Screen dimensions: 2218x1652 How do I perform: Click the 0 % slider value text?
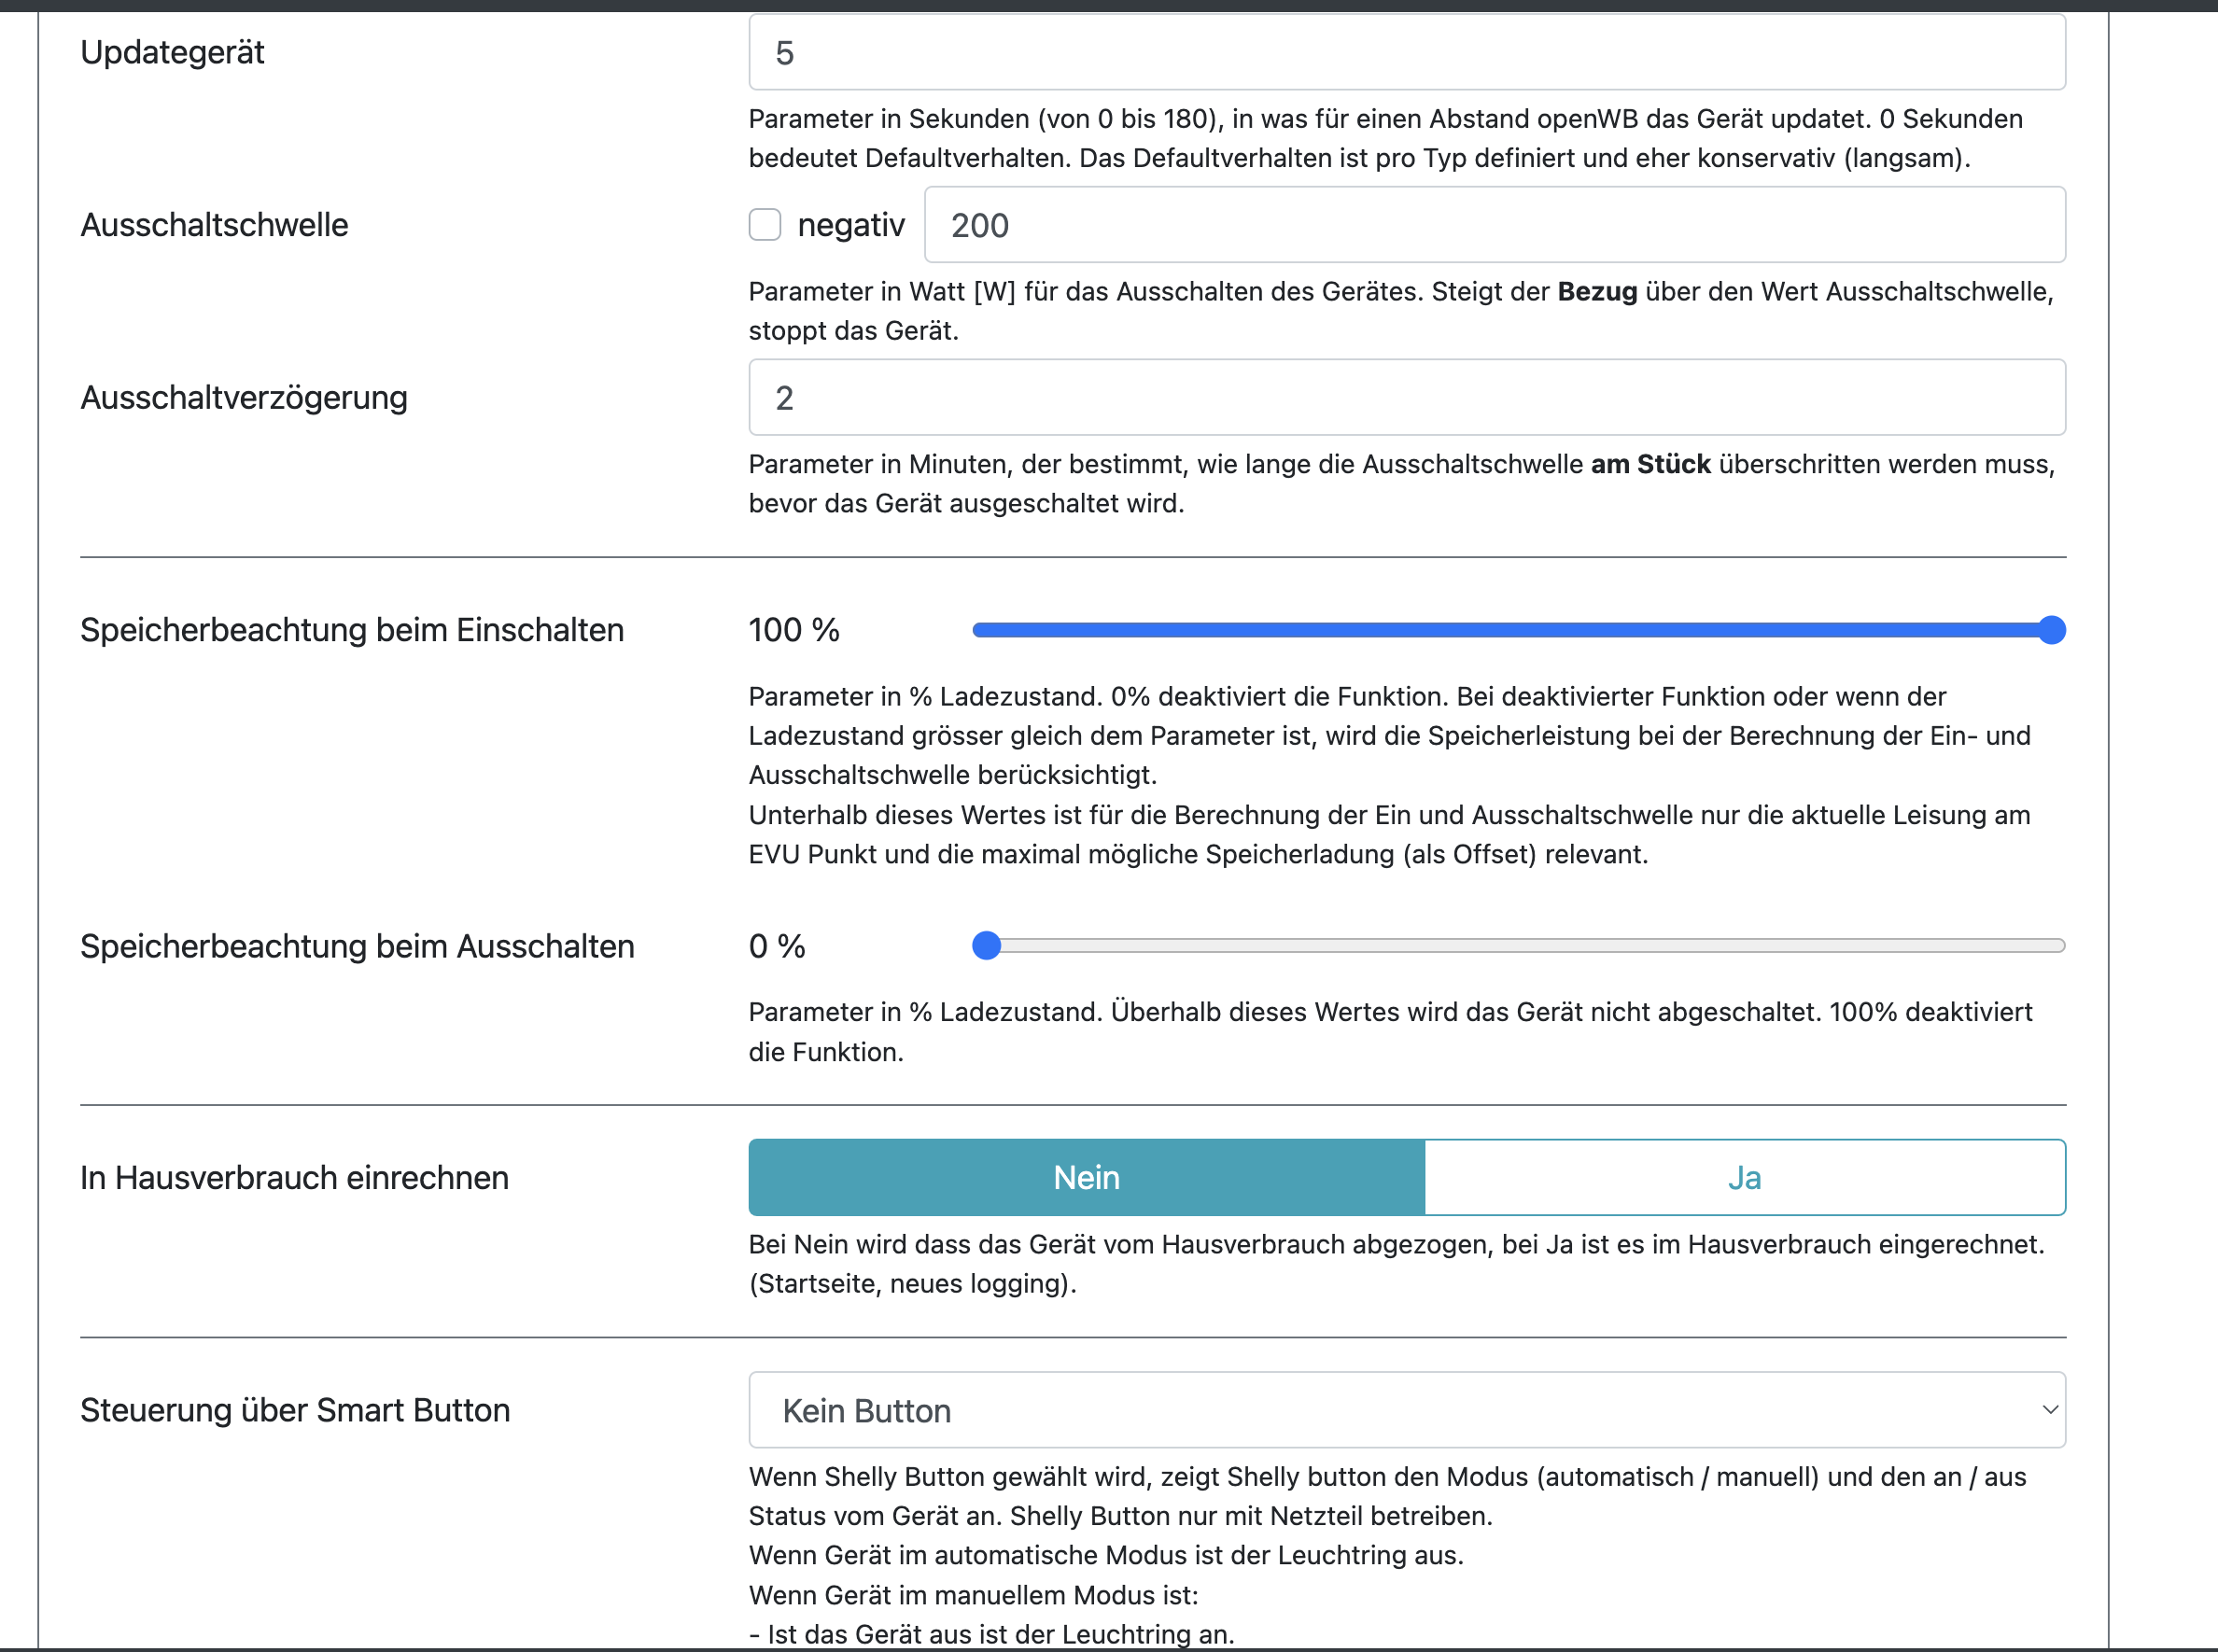click(x=777, y=946)
